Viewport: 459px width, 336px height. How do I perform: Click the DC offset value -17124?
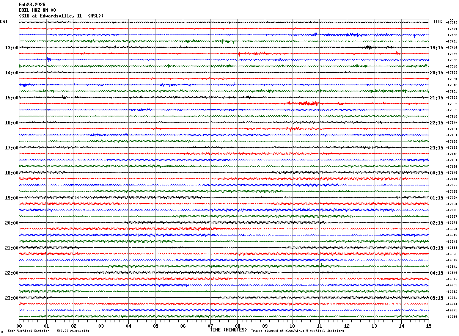(x=452, y=167)
